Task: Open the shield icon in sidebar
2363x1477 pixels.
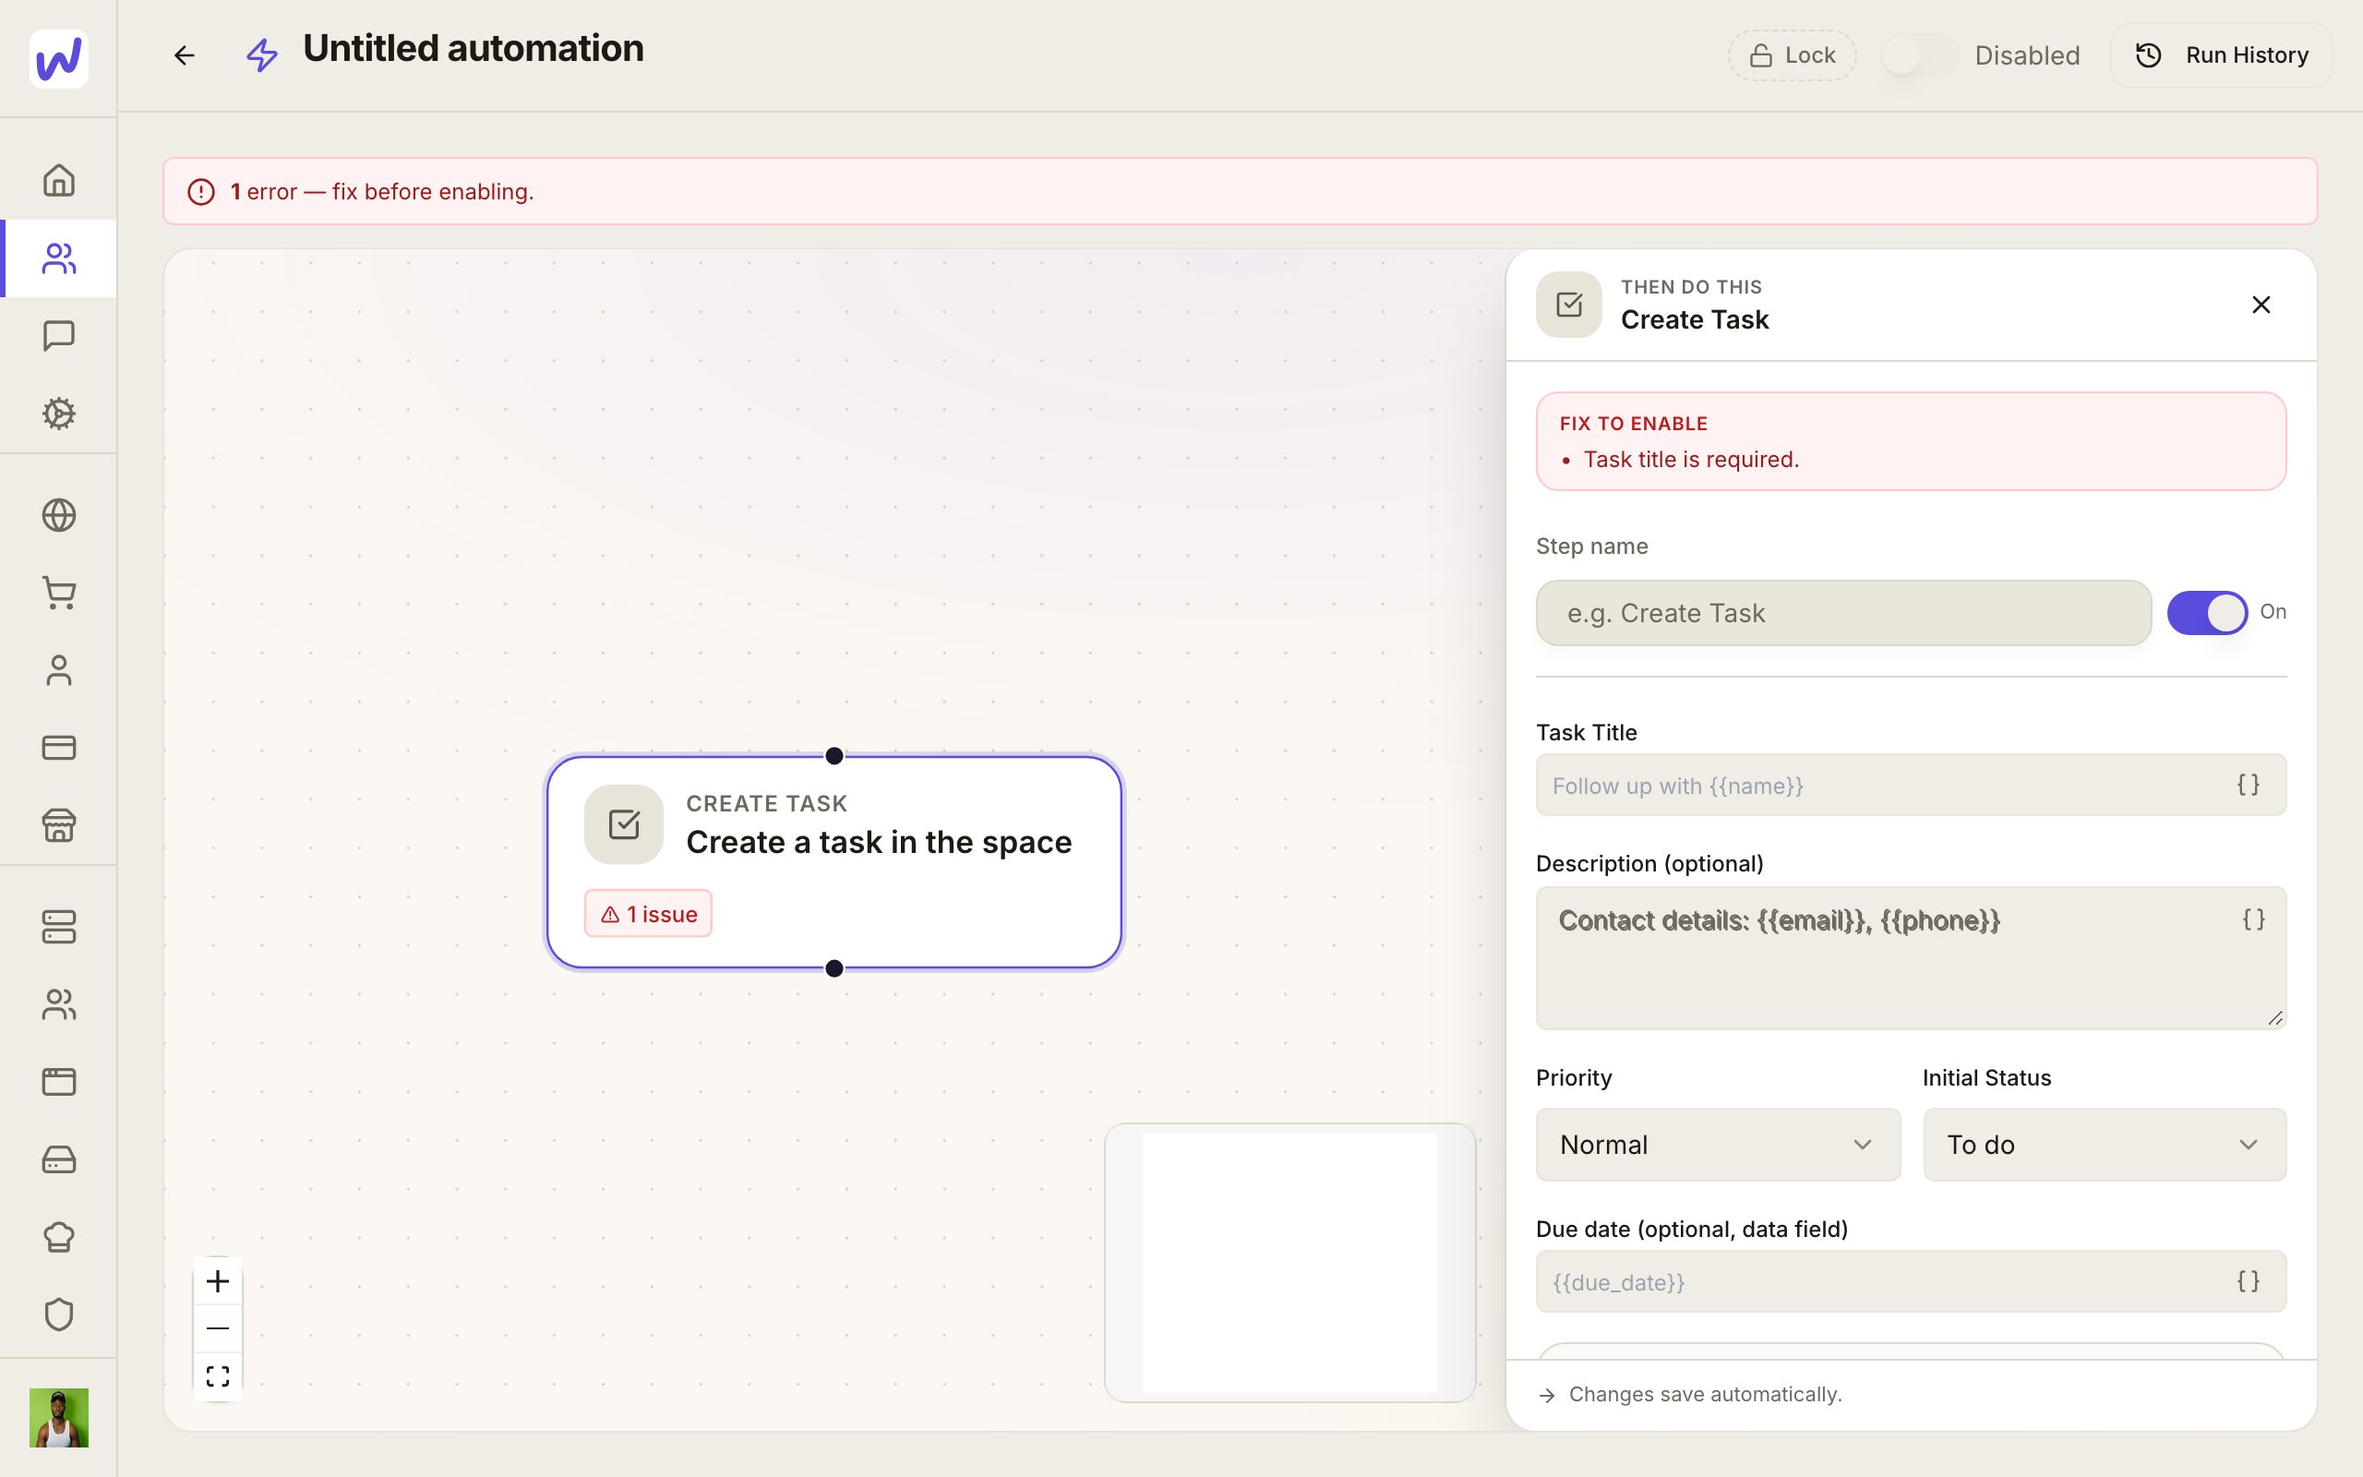Action: pos(58,1314)
